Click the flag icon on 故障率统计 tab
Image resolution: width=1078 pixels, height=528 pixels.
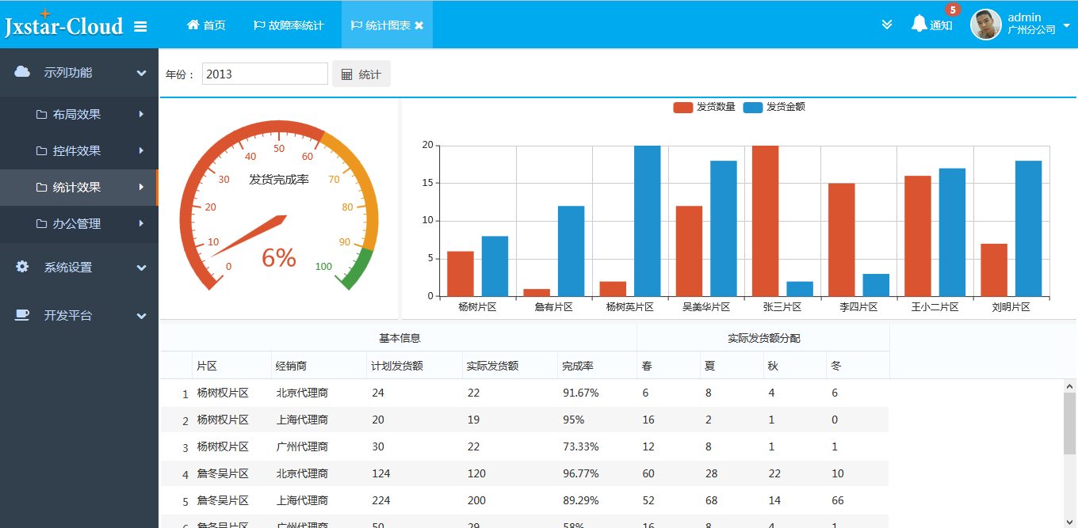(x=259, y=25)
